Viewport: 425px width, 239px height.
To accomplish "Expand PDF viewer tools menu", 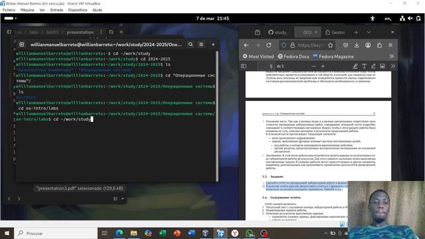I will (x=392, y=66).
